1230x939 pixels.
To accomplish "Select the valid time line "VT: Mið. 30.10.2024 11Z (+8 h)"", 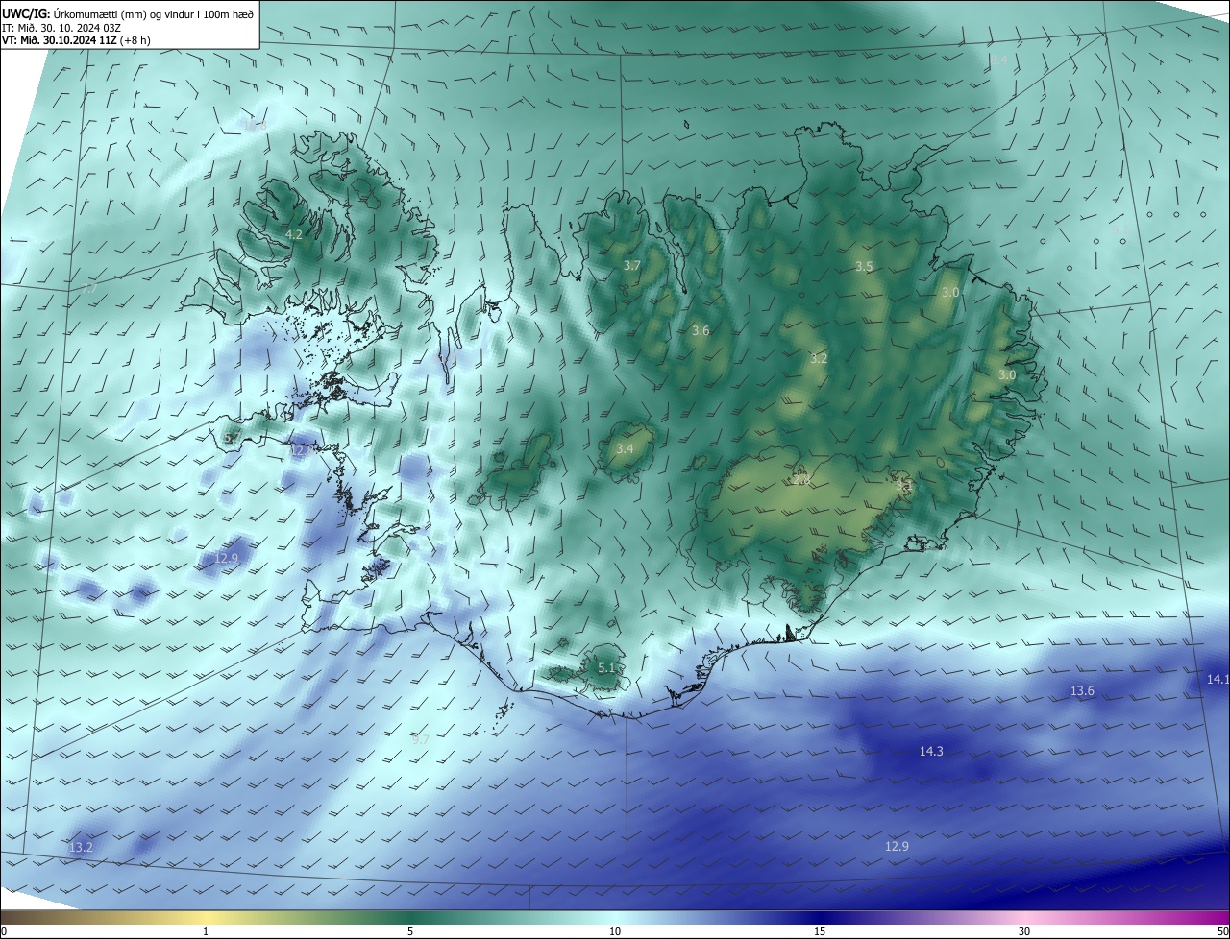I will [x=76, y=40].
